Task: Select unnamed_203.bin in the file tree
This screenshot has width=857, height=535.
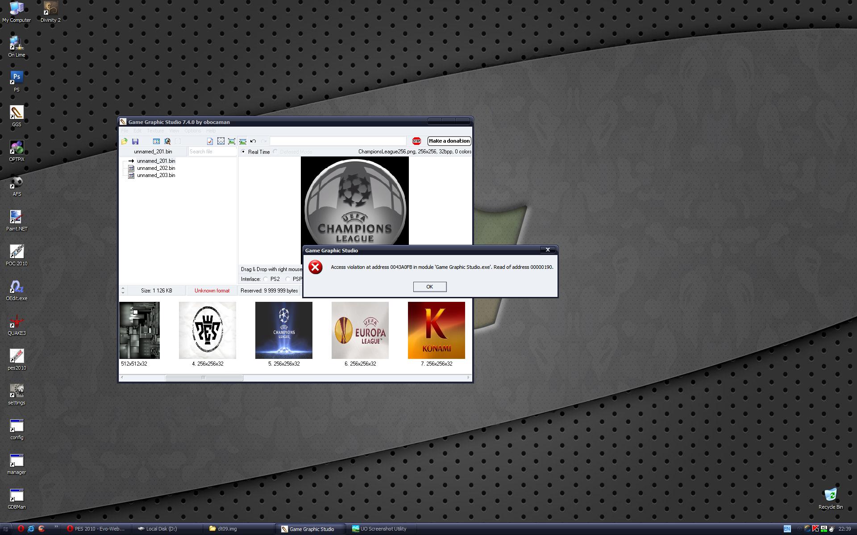Action: (156, 175)
